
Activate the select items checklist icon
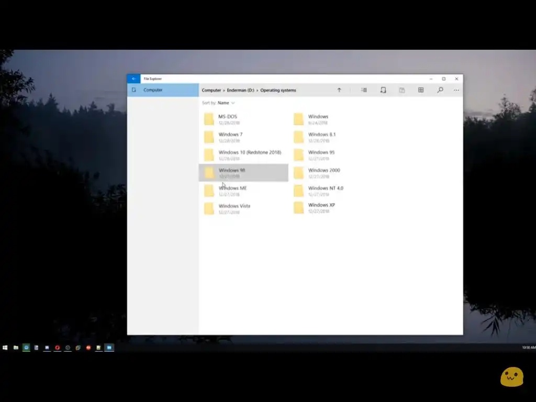tap(364, 90)
